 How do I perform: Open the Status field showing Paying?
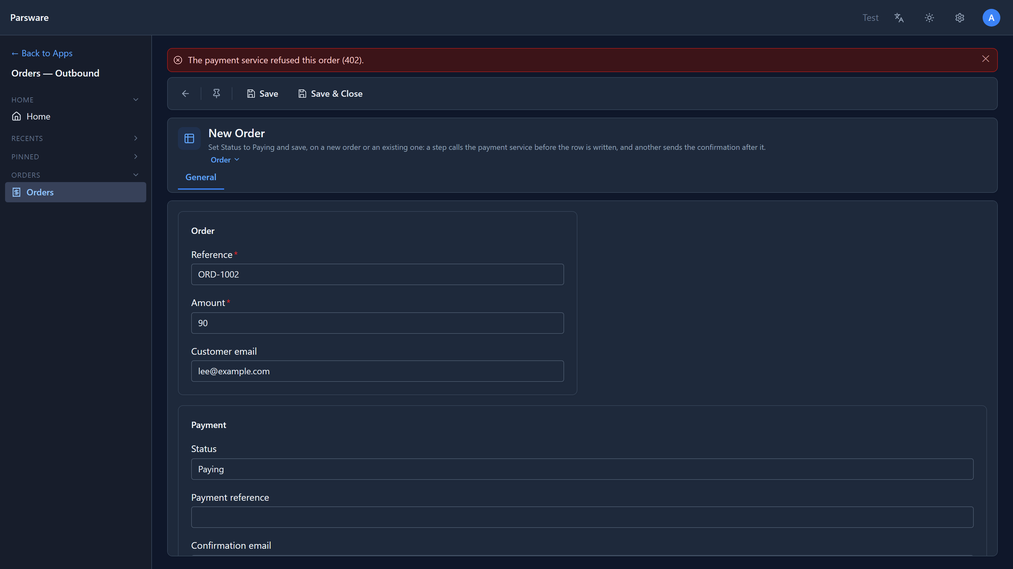tap(582, 469)
